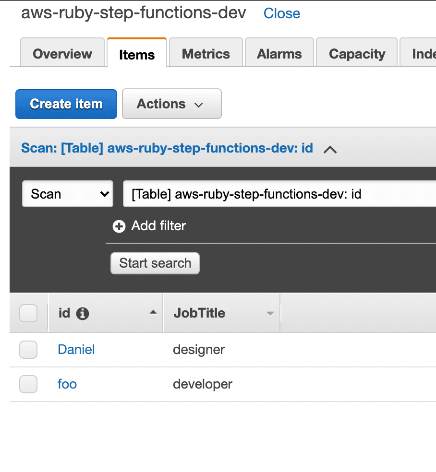Open the Scan type dropdown
The height and width of the screenshot is (472, 436).
click(x=68, y=194)
